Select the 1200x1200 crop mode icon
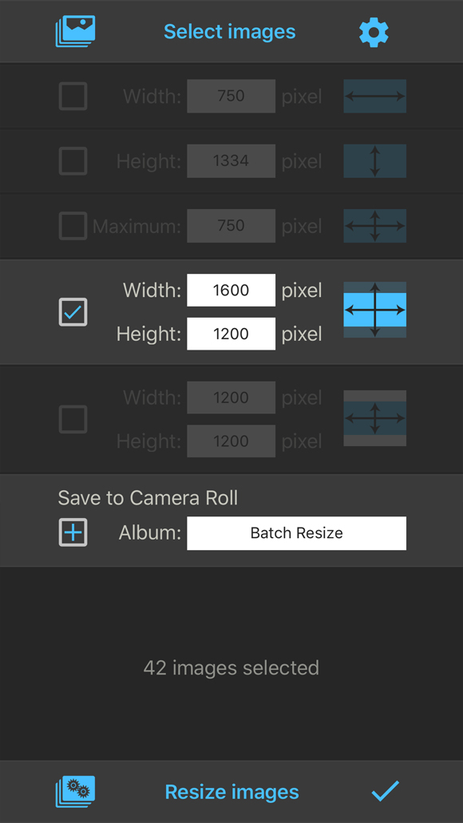The width and height of the screenshot is (463, 823). pos(375,418)
